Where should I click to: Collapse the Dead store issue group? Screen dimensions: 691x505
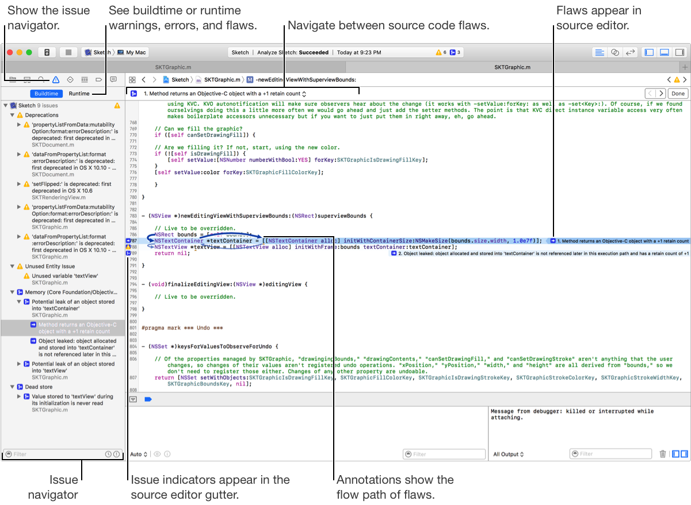pos(13,387)
